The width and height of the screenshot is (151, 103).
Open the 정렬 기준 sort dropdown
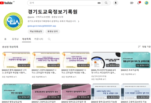point(144,47)
